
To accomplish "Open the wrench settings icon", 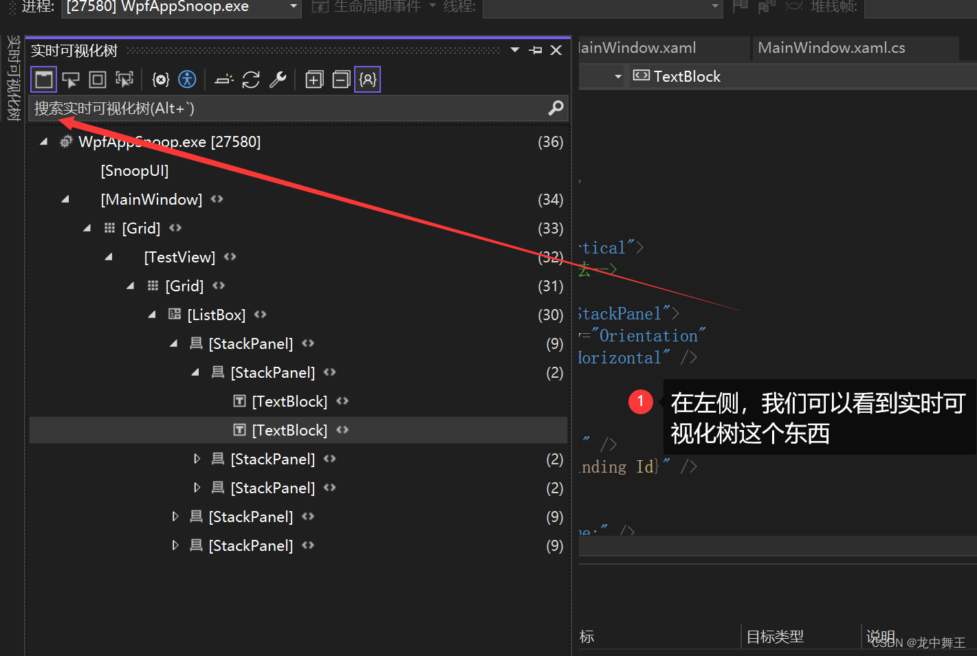I will pos(278,80).
